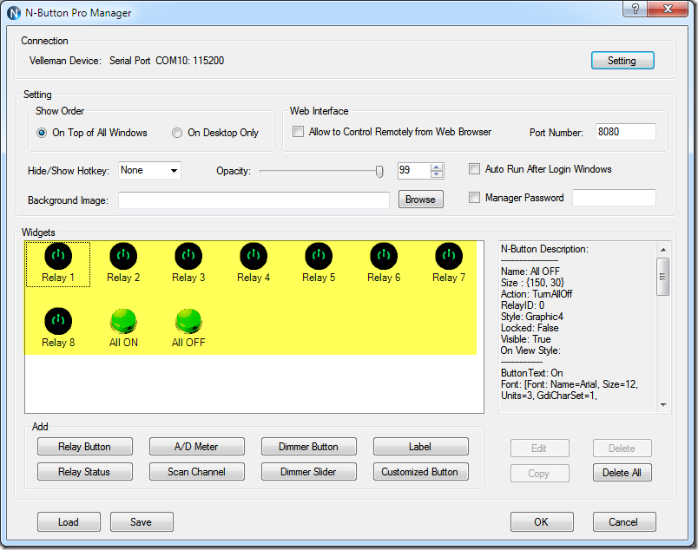Confirm with the OK button
698x550 pixels.
542,522
